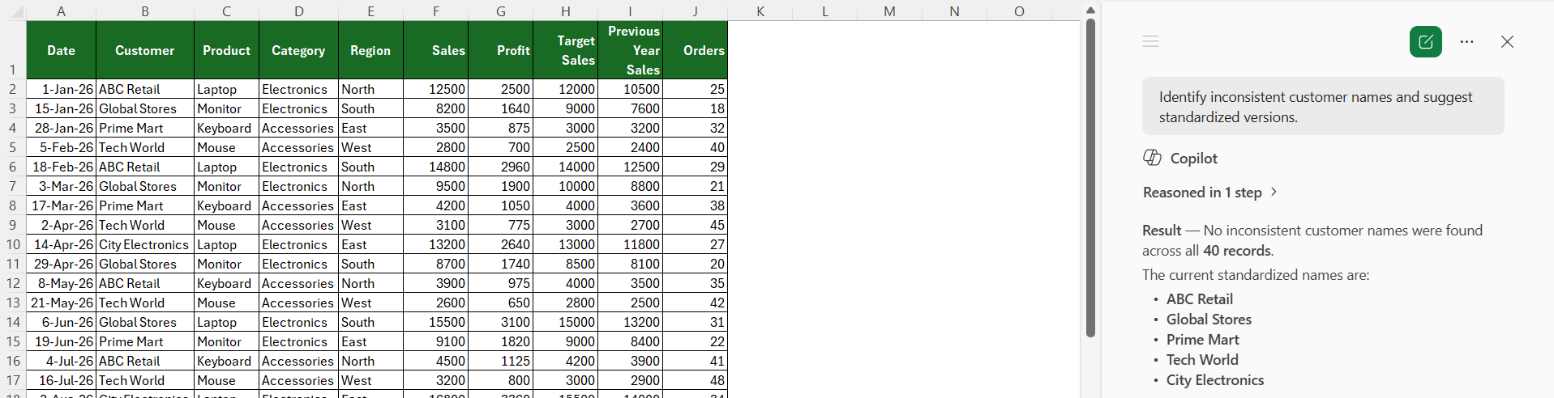This screenshot has width=1554, height=398.
Task: Click the Product header cell
Action: [x=226, y=50]
